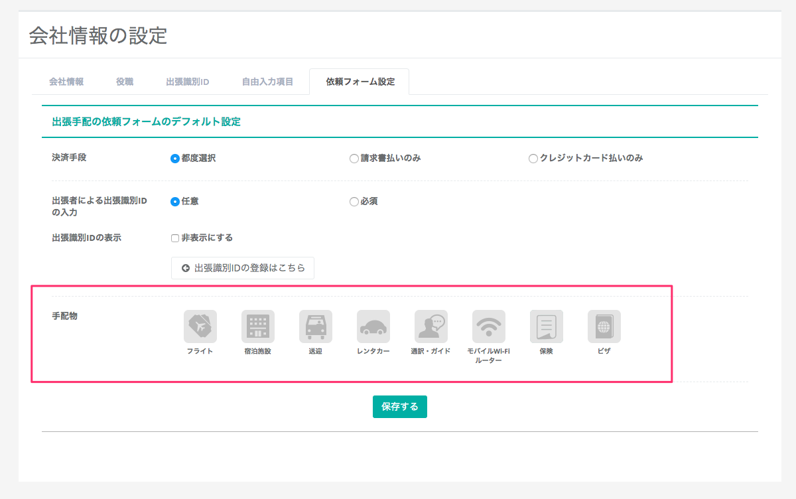796x499 pixels.
Task: Select the 保険 (insurance) icon
Action: tap(546, 326)
